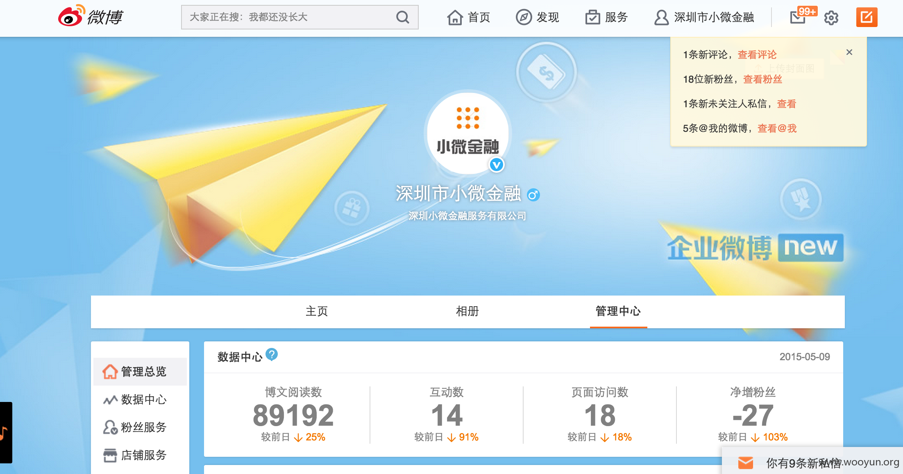903x474 pixels.
Task: Click the 企业微博 new banner
Action: pos(755,248)
